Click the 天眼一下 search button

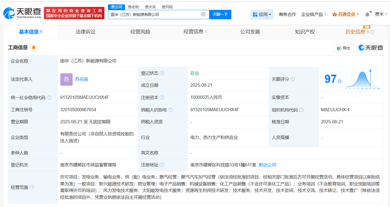coord(220,14)
